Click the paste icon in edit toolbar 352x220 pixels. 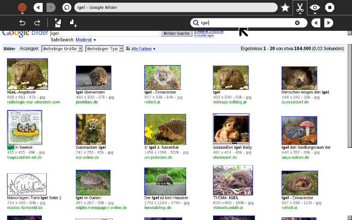pyautogui.click(x=73, y=23)
